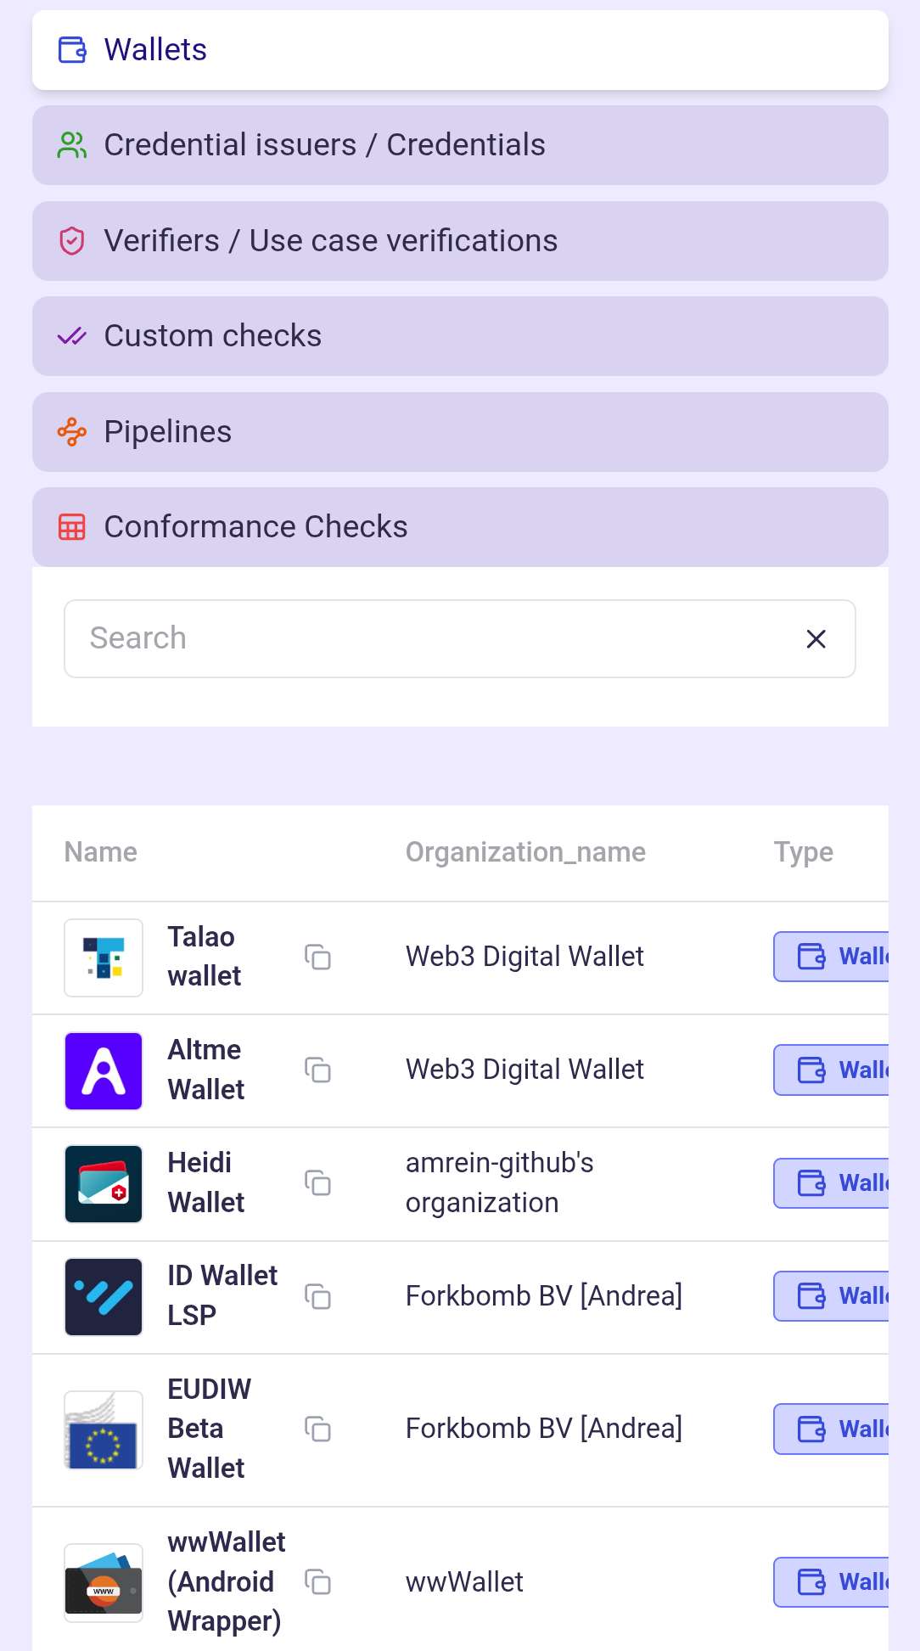Copy the wwWallet Android Wrapper name

coord(317,1581)
